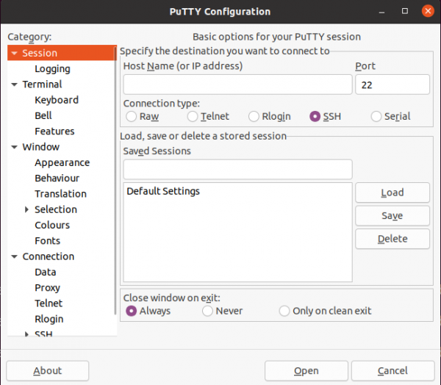Select the Window category

tap(41, 147)
